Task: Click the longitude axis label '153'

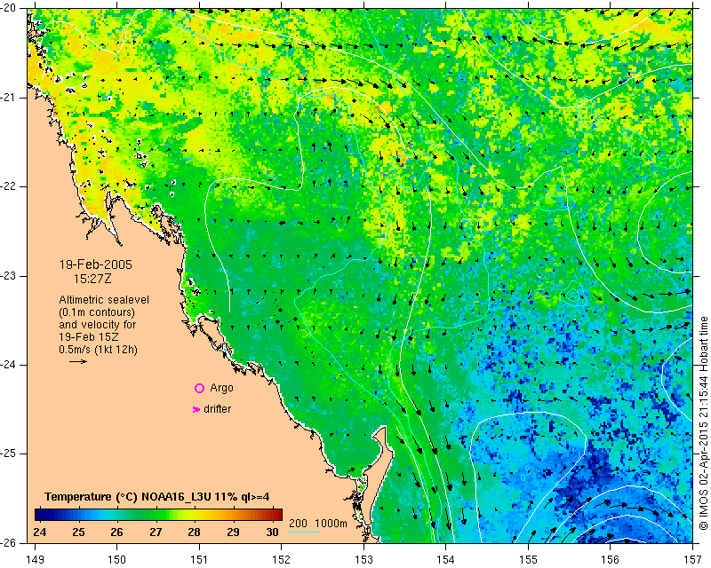Action: point(363,560)
